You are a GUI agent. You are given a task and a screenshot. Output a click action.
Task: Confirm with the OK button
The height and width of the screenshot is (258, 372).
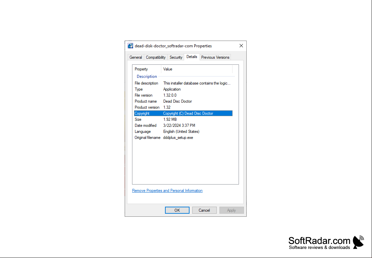[x=177, y=210]
